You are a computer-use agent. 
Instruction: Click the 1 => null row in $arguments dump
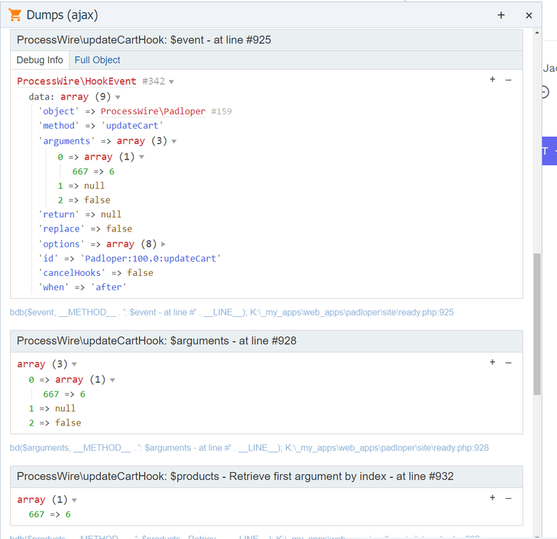(52, 409)
